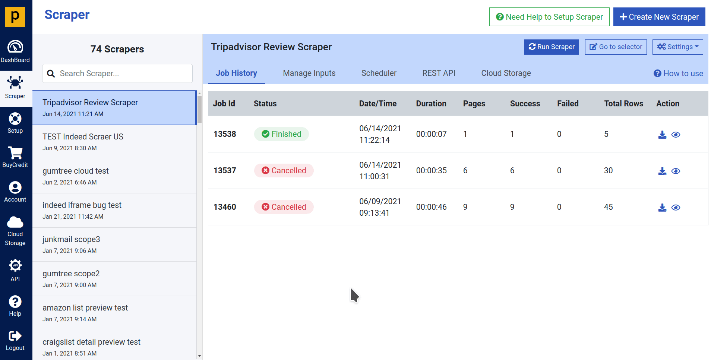Open the Scheduler tab
The height and width of the screenshot is (360, 711).
(379, 73)
